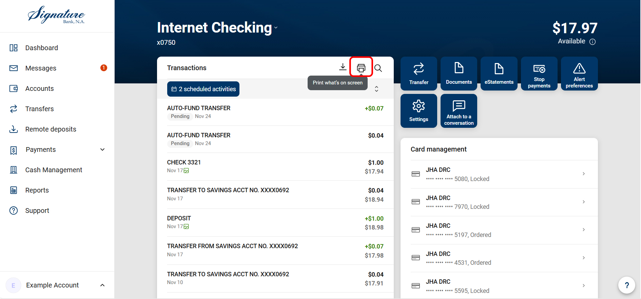Click the print transactions icon
The height and width of the screenshot is (299, 641).
pos(361,68)
